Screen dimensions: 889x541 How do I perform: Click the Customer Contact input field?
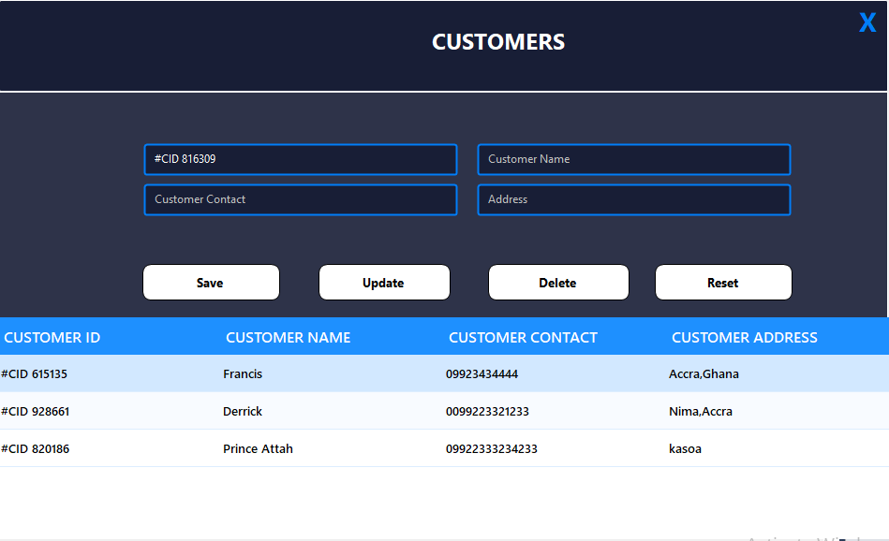300,199
